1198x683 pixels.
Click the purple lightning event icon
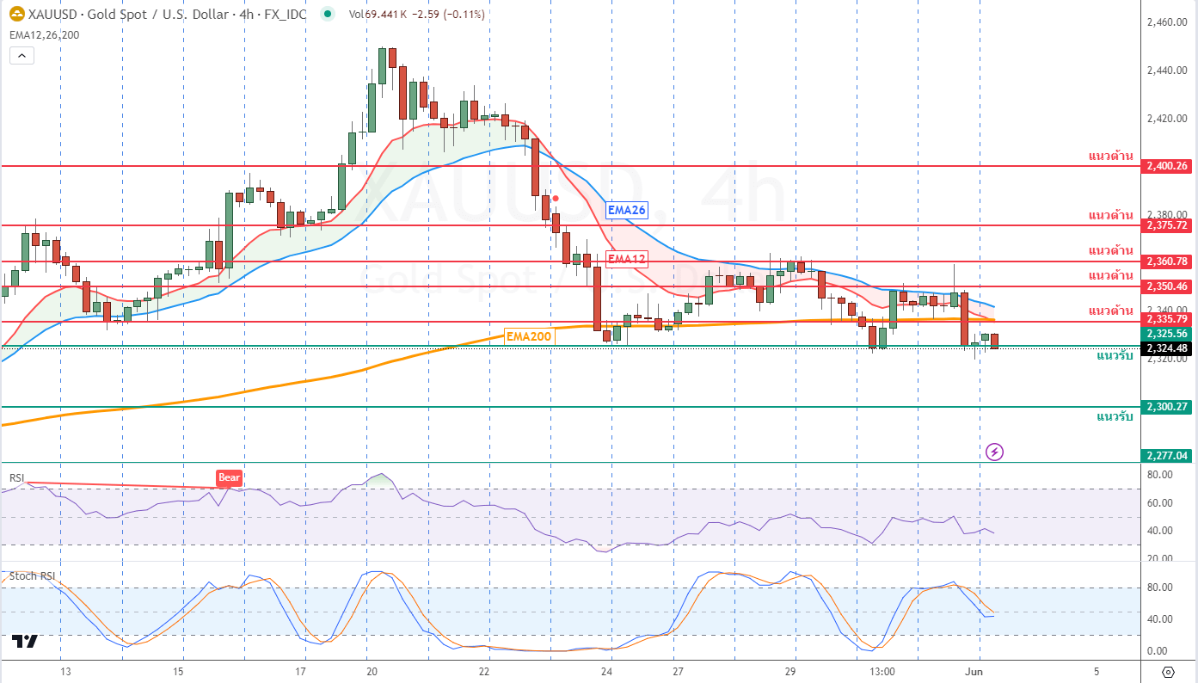994,451
